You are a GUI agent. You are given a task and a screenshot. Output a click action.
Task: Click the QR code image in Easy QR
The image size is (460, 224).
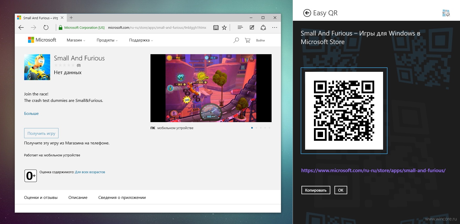344,111
